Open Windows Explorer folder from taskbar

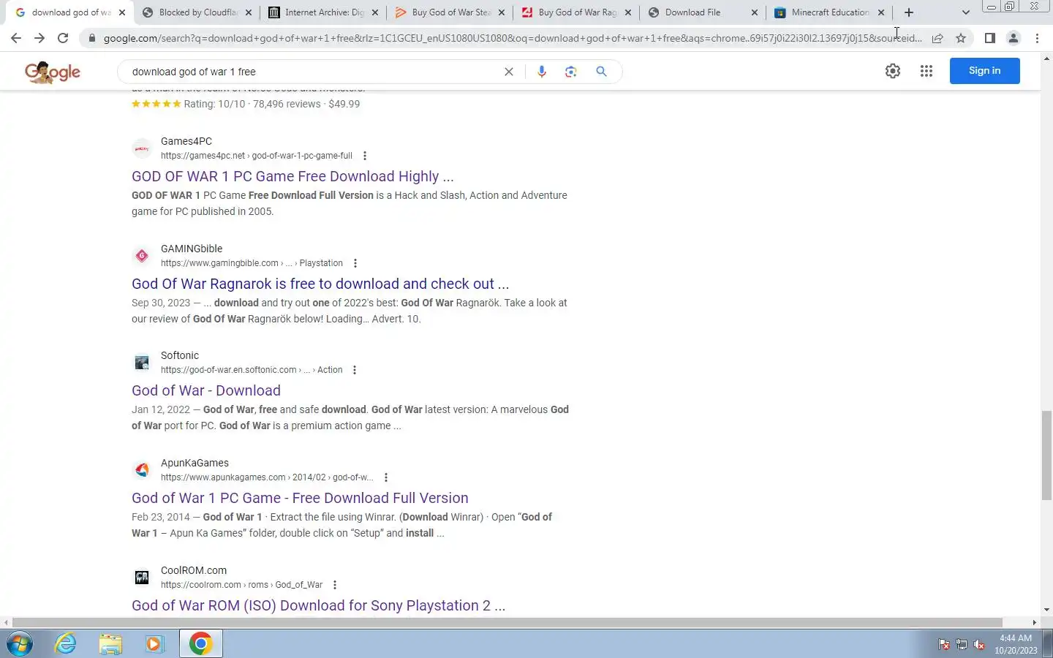point(110,643)
